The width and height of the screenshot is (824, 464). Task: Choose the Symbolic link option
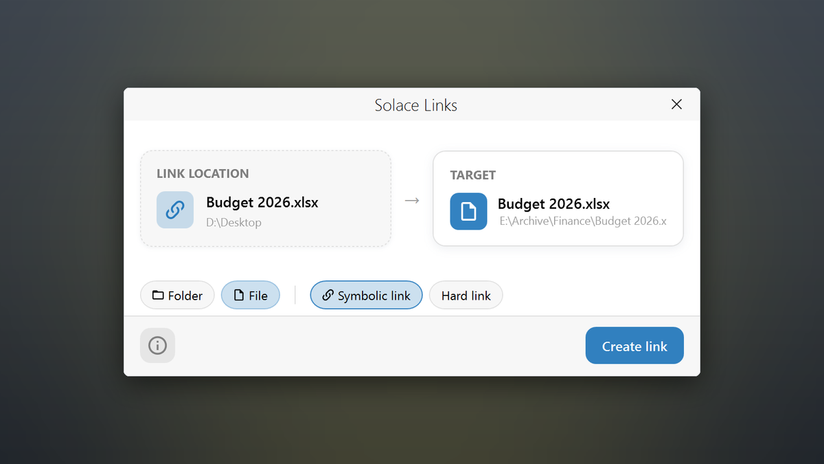(x=366, y=296)
